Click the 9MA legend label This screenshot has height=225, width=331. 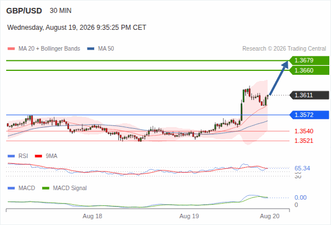coord(52,156)
